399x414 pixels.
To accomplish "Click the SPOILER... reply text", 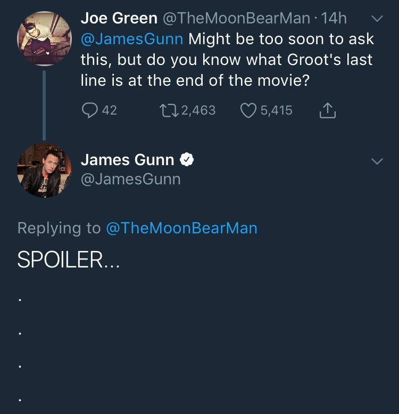I will (x=68, y=259).
